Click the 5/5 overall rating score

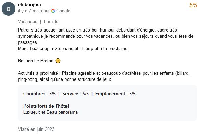193,5
